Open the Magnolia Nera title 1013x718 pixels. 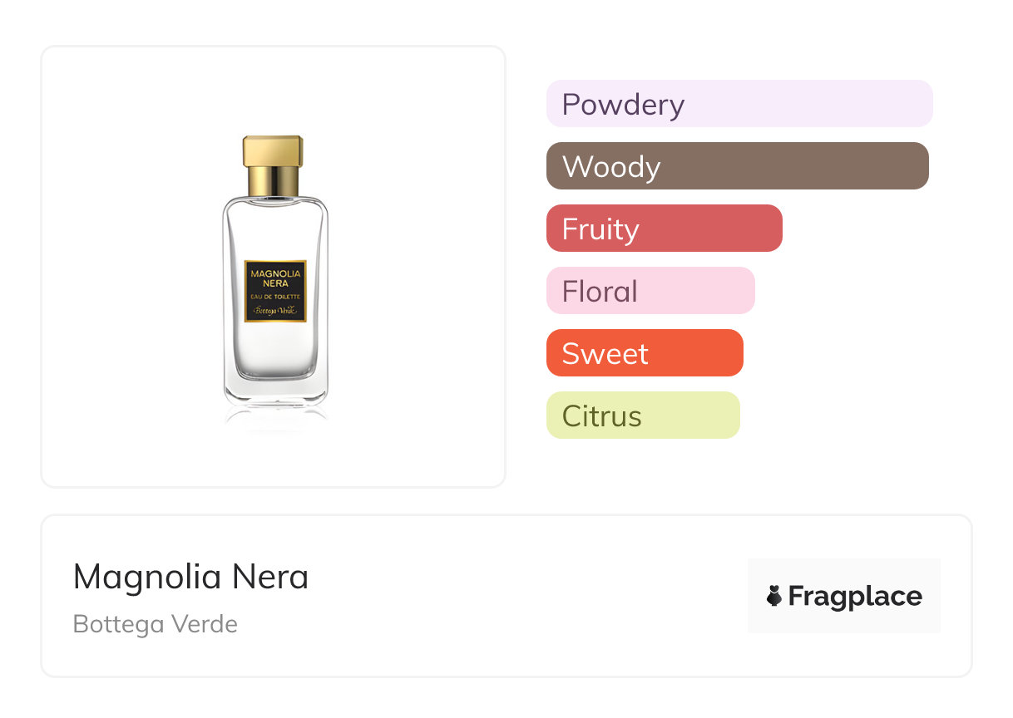(190, 577)
